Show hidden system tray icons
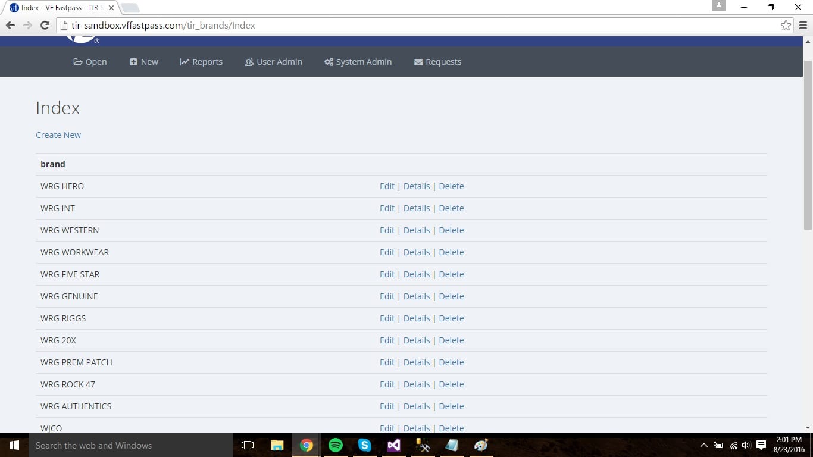Image resolution: width=813 pixels, height=457 pixels. pos(704,445)
